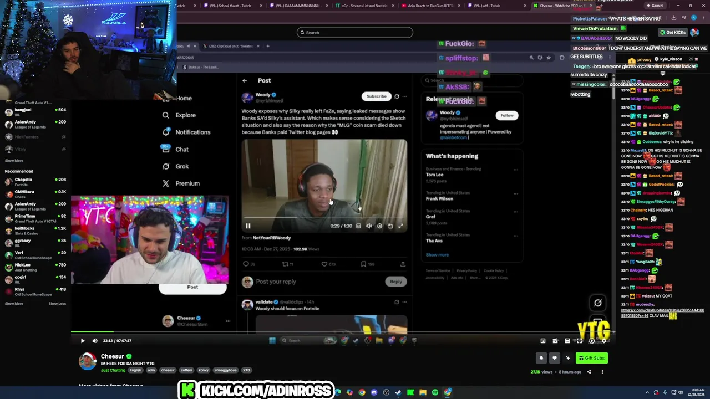
Task: Open Discord from the Windows taskbar
Action: pyautogui.click(x=374, y=392)
